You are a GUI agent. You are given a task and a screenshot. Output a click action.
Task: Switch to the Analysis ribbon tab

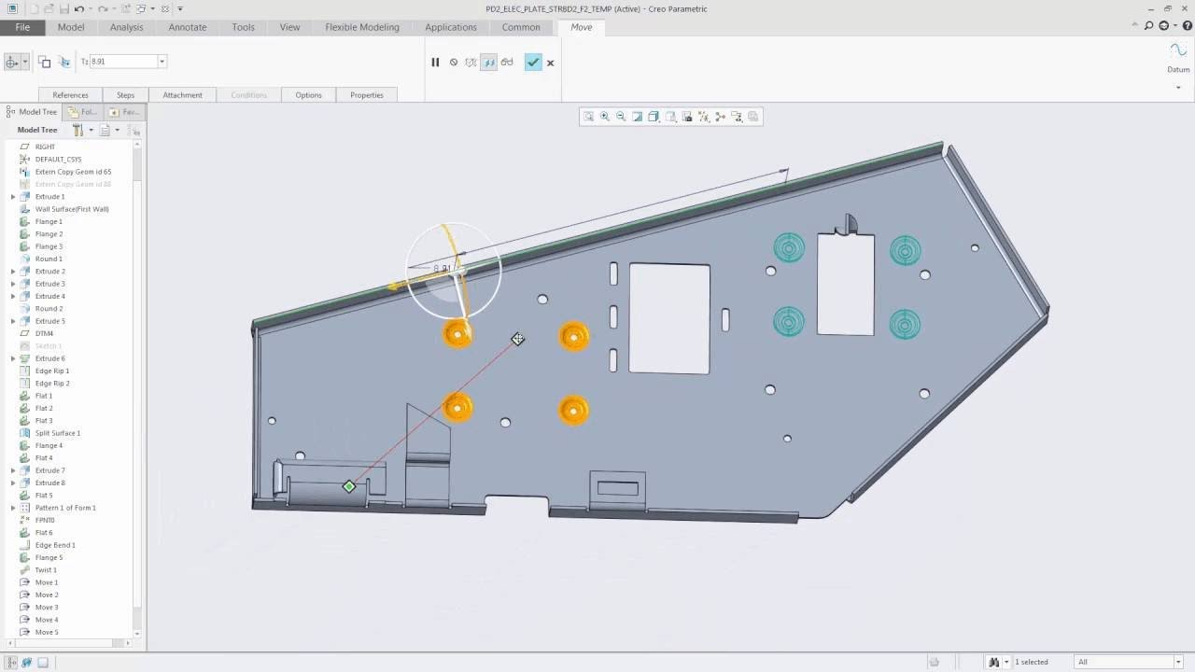126,27
